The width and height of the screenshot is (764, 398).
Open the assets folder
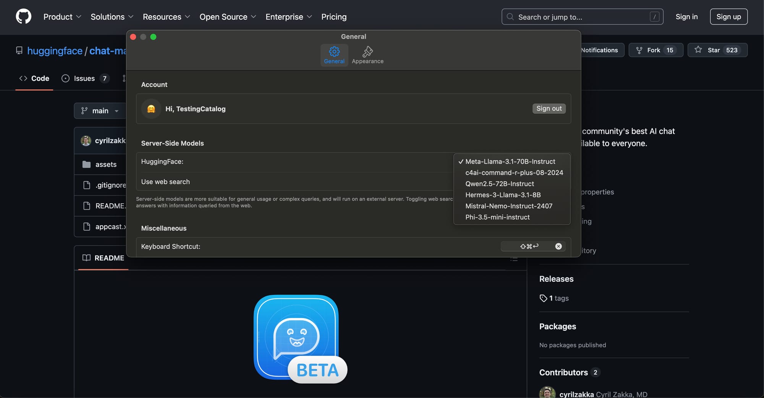point(106,165)
